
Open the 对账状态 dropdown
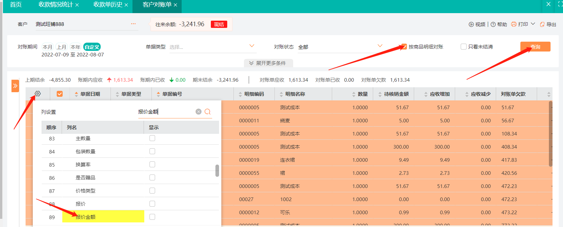click(380, 46)
